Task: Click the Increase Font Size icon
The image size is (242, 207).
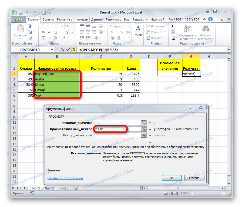Action: 67,32
